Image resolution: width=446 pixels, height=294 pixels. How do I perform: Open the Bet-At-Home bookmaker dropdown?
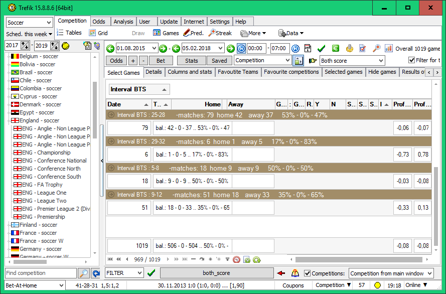61,285
